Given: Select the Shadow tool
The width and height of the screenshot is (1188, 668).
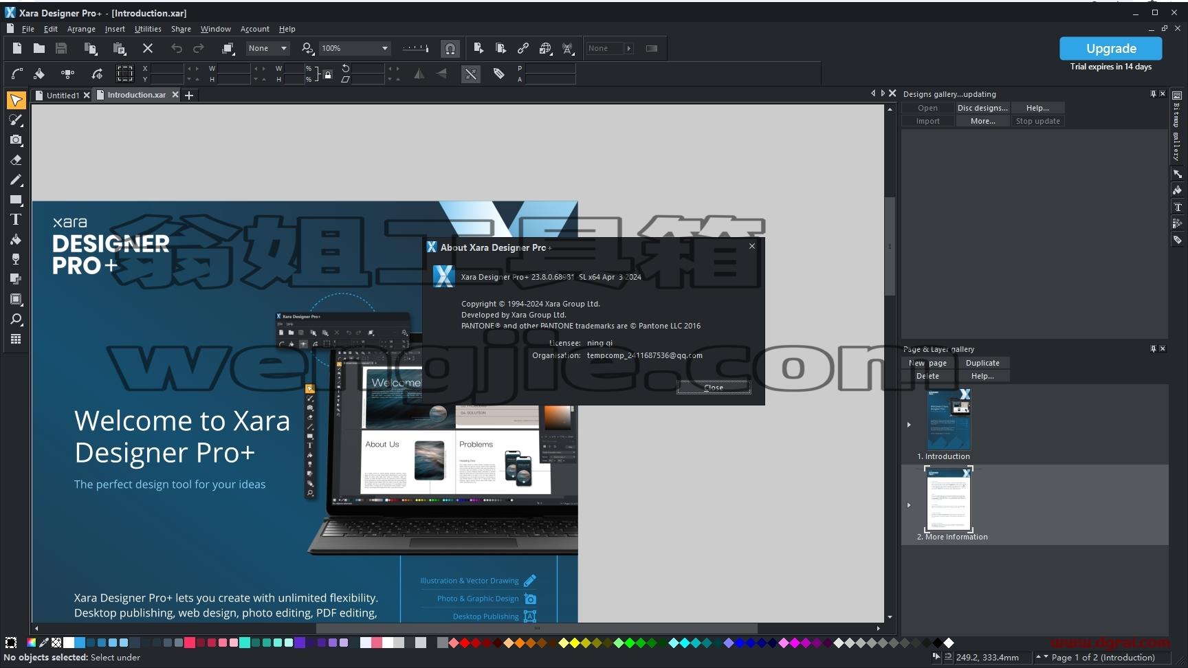Looking at the screenshot, I should 16,279.
